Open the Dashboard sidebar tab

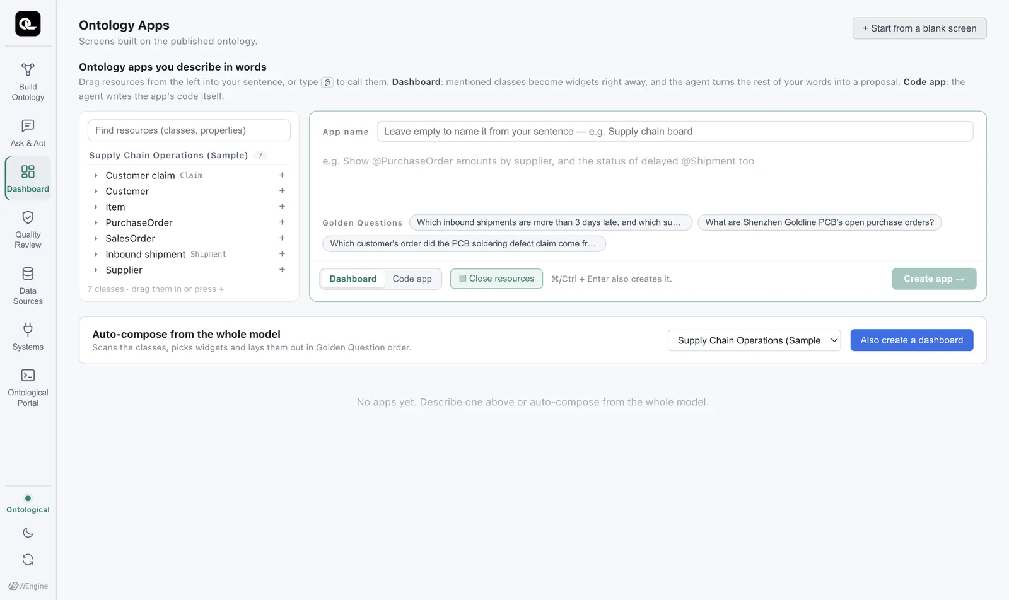pos(28,178)
